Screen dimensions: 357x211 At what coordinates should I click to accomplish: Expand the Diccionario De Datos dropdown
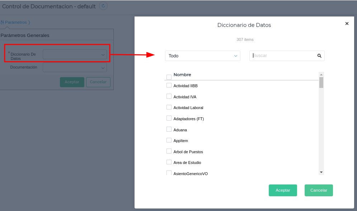click(x=75, y=55)
